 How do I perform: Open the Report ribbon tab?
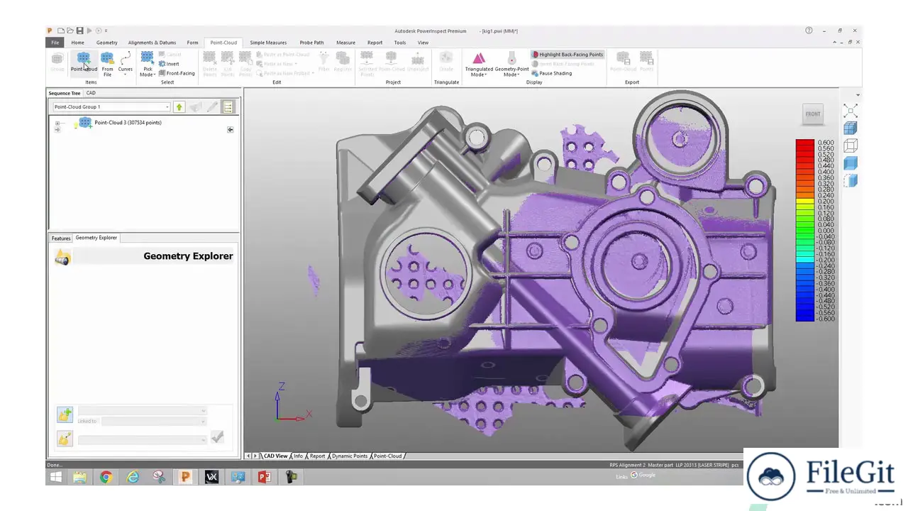[375, 43]
